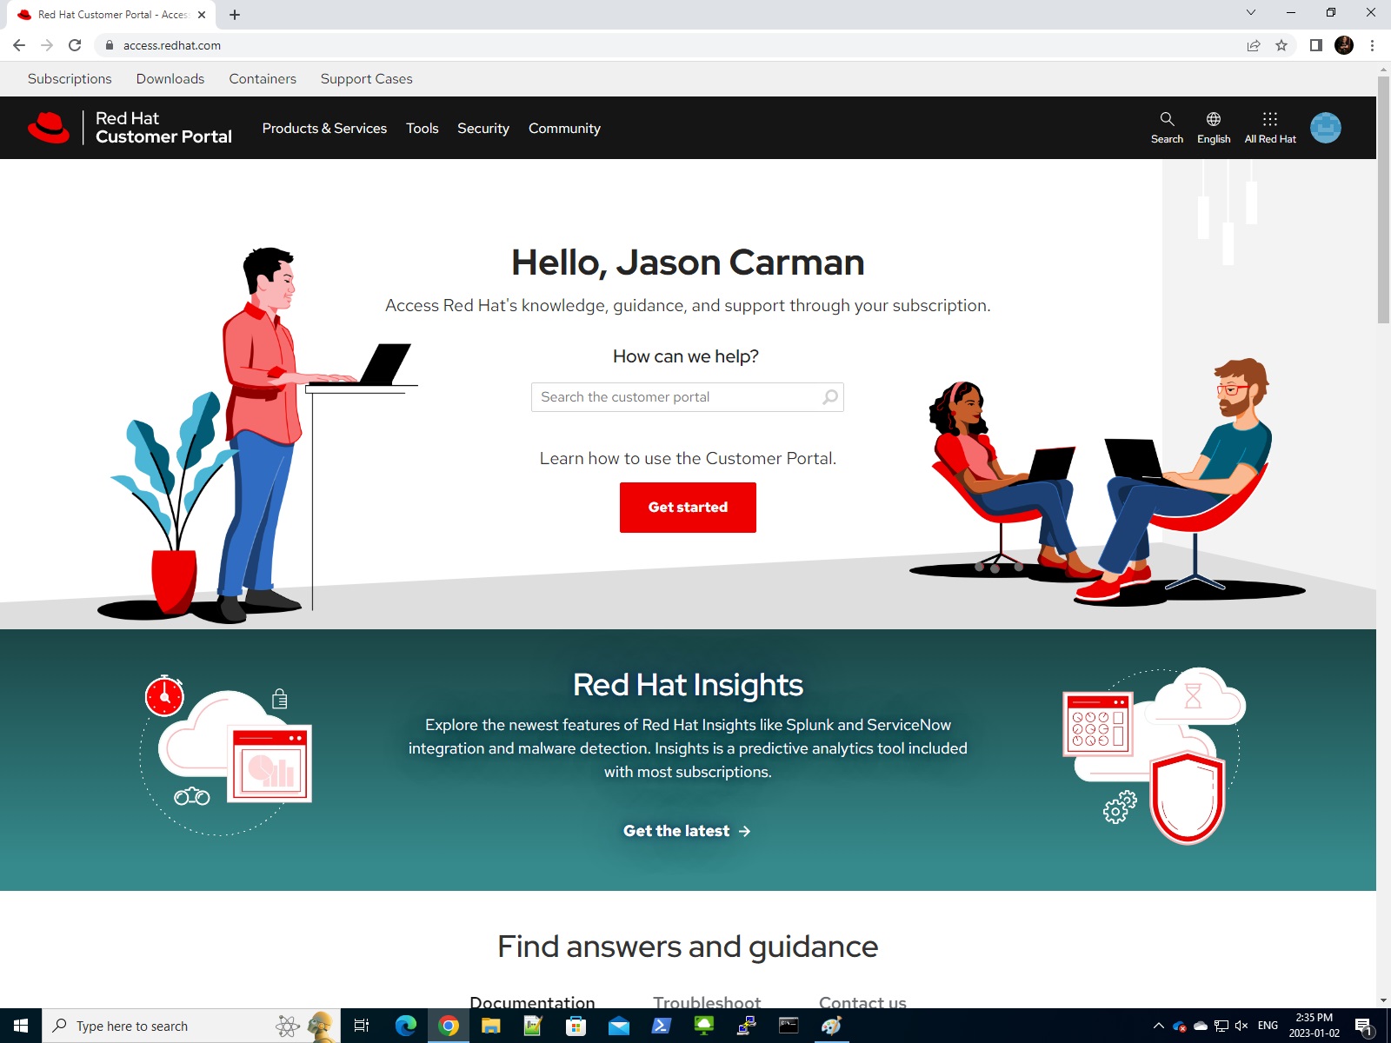Open the browser side panel icon
This screenshot has height=1043, width=1391.
(1316, 45)
